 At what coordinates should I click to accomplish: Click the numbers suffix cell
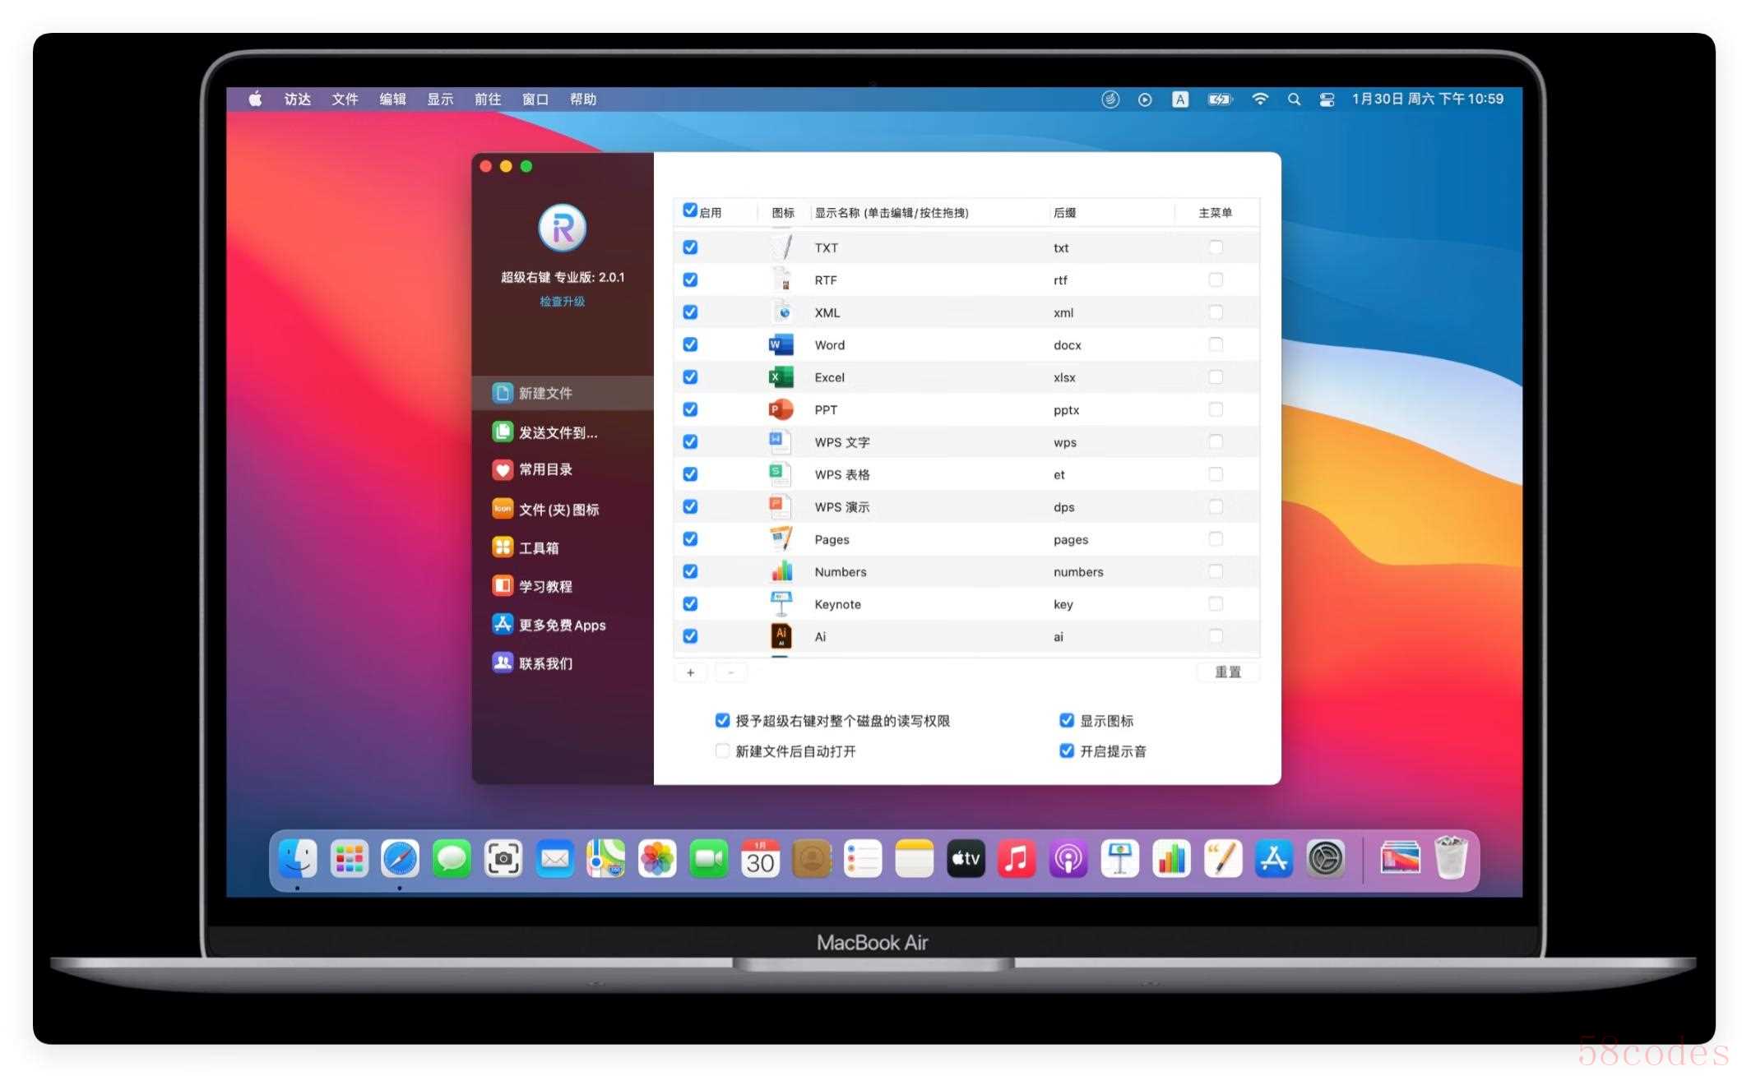(1078, 571)
